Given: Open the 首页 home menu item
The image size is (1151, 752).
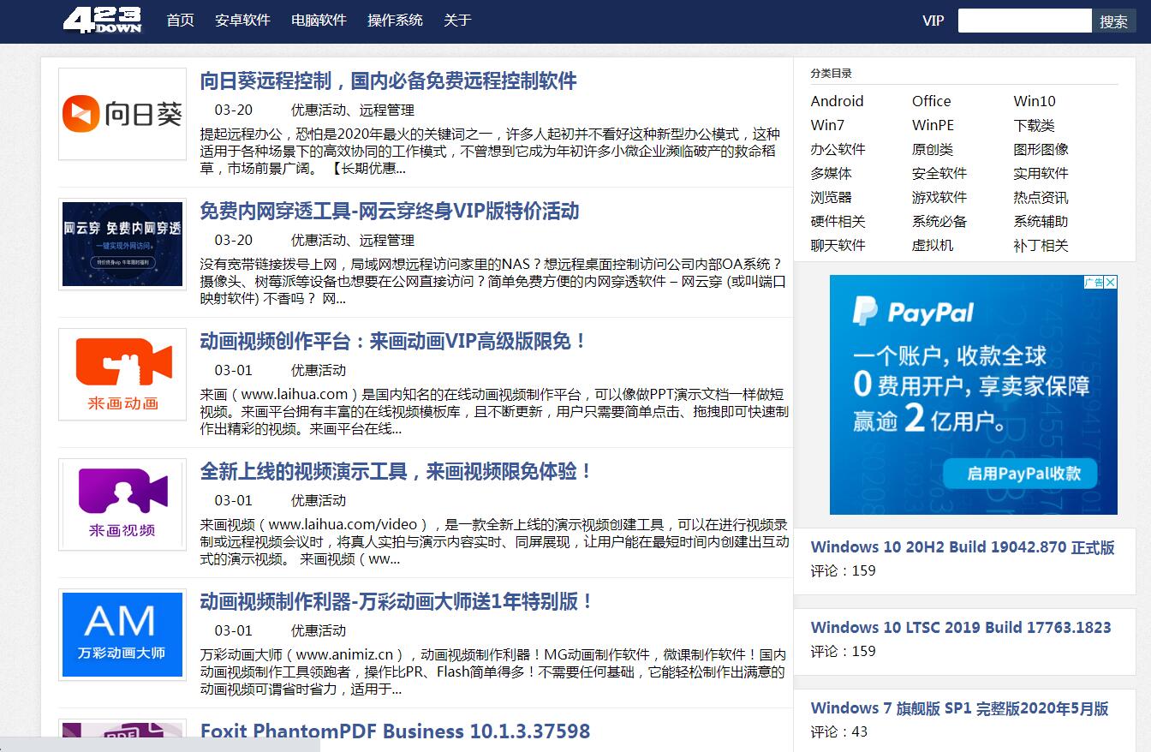Looking at the screenshot, I should pos(180,21).
